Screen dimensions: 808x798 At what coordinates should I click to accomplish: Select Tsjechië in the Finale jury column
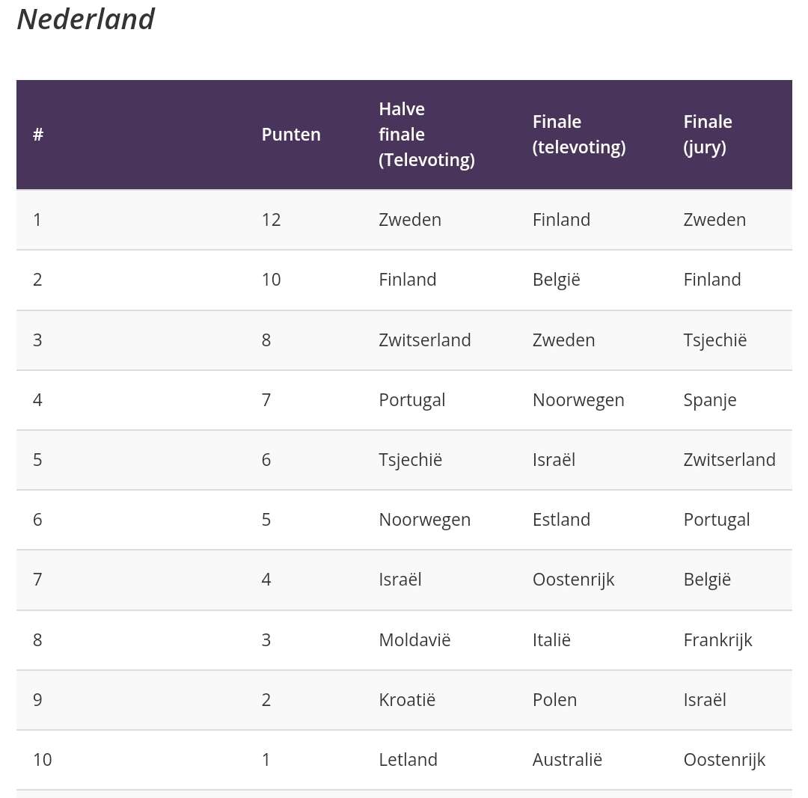714,340
